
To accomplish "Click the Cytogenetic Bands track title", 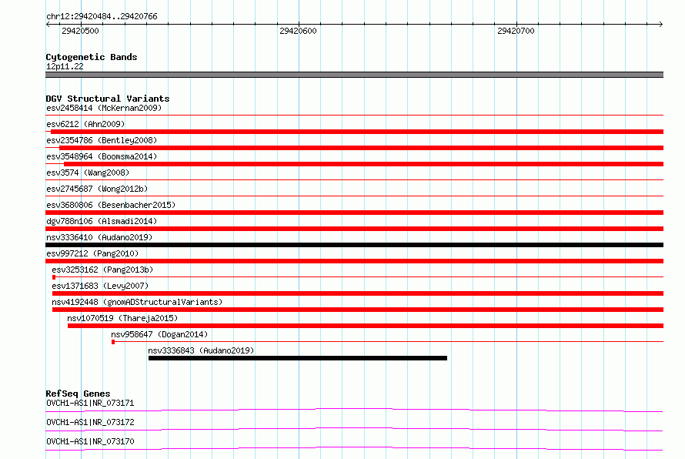I will 92,57.
